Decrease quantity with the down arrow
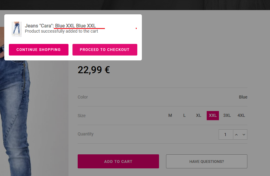 (x=244, y=135)
